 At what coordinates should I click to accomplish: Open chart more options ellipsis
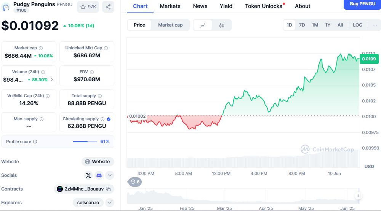pos(375,25)
